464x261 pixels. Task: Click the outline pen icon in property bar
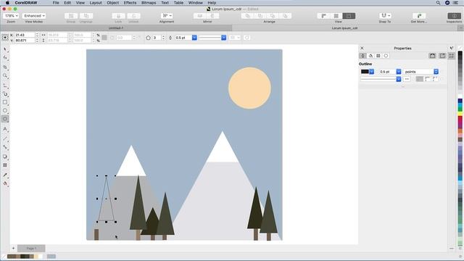170,38
